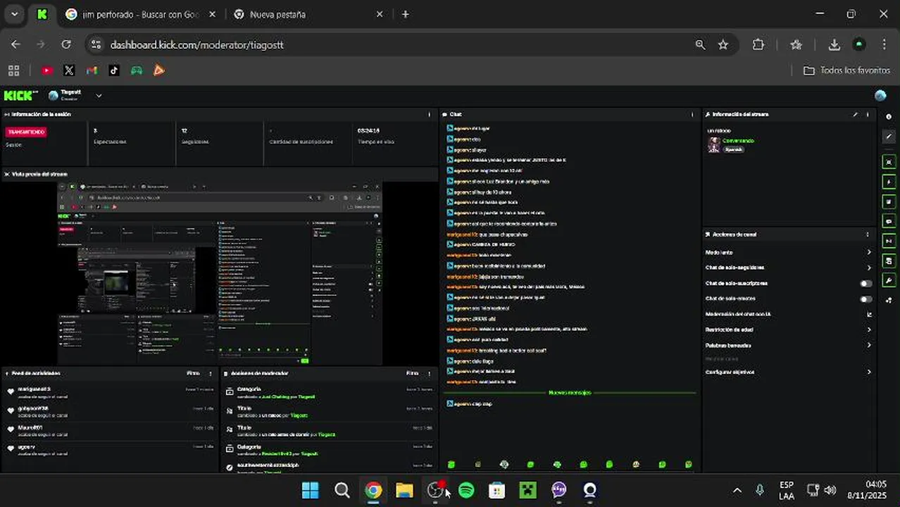Click the Kick logo in the dashboard header
Screen dimensions: 900x507
point(19,96)
